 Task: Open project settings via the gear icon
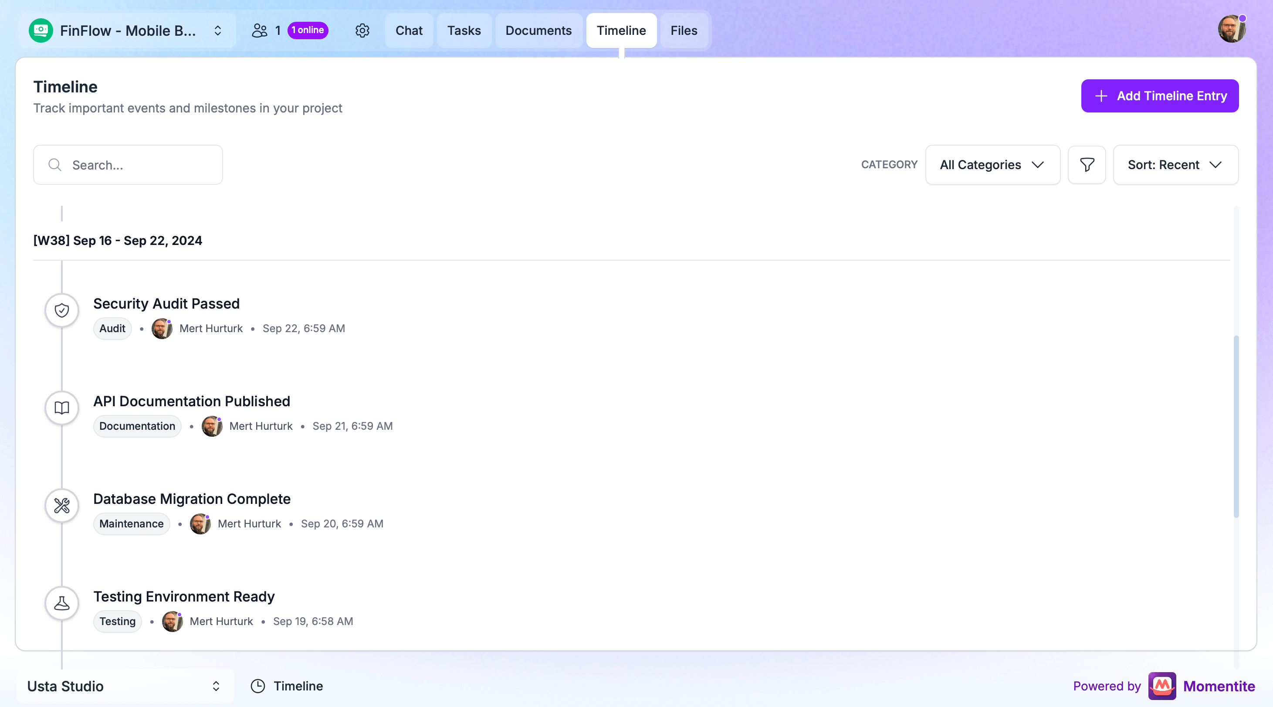pos(362,31)
